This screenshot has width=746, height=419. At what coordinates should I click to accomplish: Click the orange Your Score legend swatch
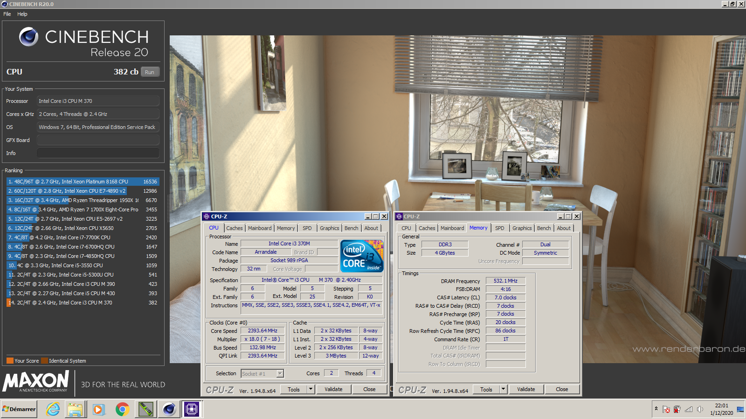tap(10, 361)
